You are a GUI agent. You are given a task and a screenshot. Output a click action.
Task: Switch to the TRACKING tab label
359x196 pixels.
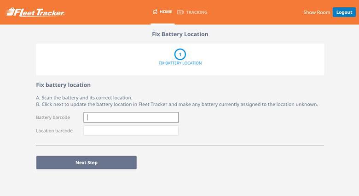tap(197, 12)
